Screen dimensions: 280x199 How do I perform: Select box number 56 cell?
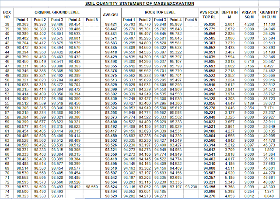tap(7, 108)
